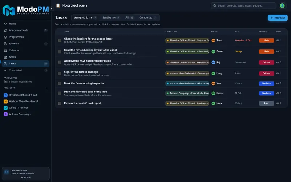Tick Chase the landlord for access letter
This screenshot has height=182, width=291.
[60, 40]
